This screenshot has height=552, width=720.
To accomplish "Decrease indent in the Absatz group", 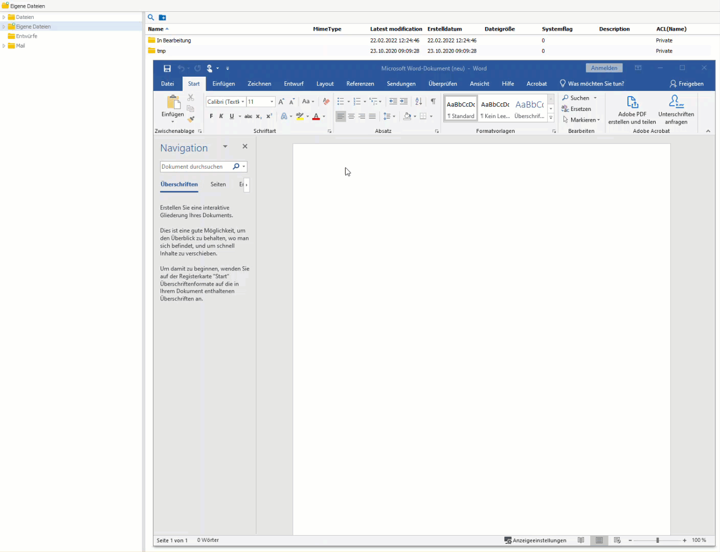I will [393, 102].
